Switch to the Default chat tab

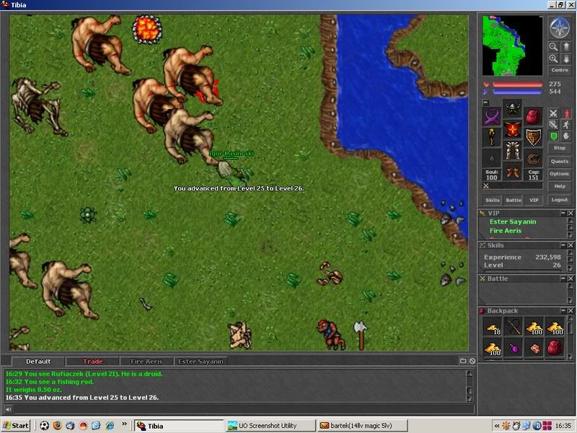click(38, 362)
